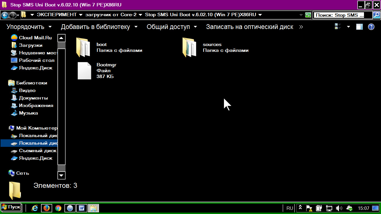Open recent pages history dropdown
381x214 pixels.
pos(18,15)
